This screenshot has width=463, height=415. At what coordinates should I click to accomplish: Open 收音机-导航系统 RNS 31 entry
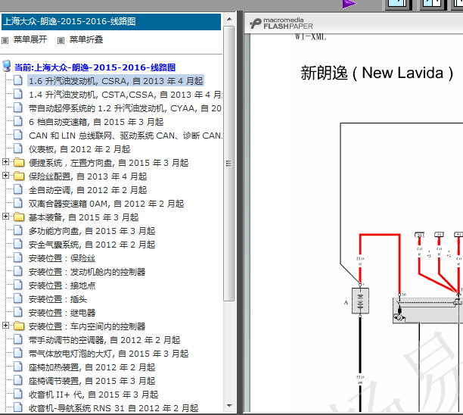coord(113,407)
